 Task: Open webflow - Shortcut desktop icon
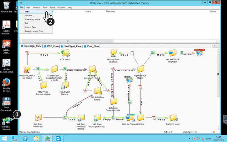point(6,124)
